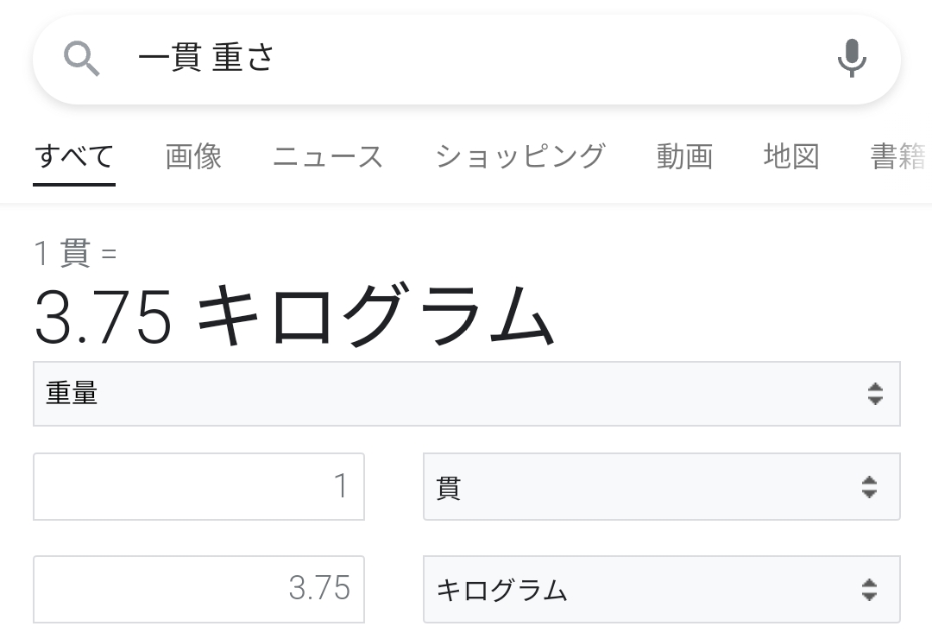Switch to the 動画 tab
The width and height of the screenshot is (932, 639).
coord(684,157)
